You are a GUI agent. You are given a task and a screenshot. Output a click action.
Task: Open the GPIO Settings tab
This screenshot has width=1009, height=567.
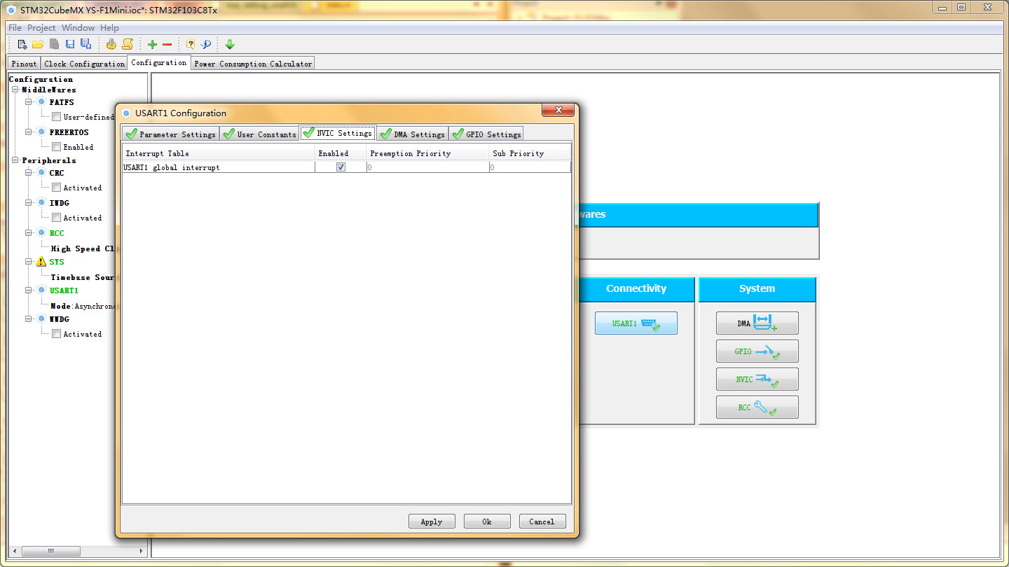pyautogui.click(x=486, y=134)
